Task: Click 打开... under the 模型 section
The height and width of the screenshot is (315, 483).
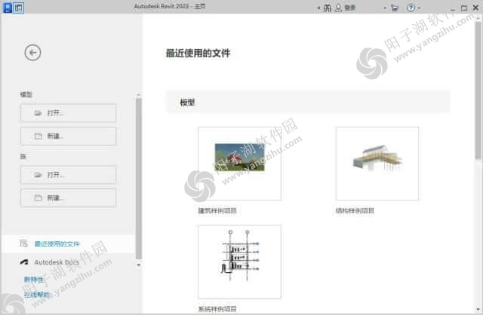Action: coord(68,113)
